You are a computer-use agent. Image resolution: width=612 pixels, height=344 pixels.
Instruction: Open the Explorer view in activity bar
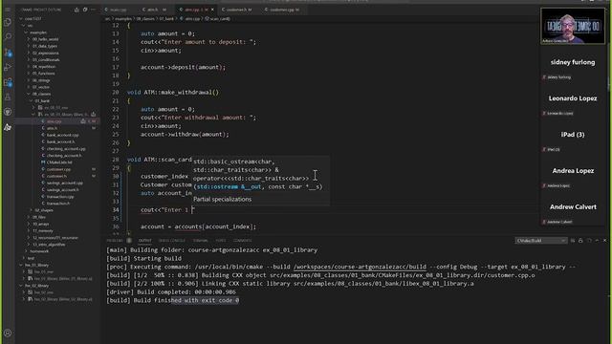click(x=8, y=22)
